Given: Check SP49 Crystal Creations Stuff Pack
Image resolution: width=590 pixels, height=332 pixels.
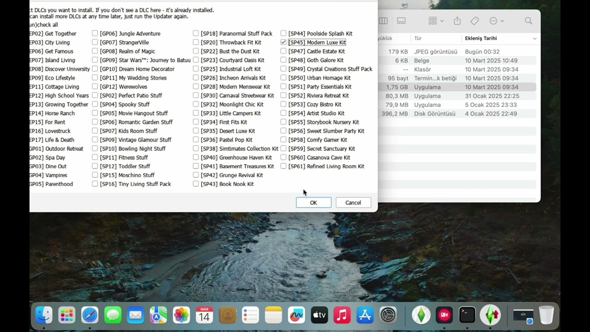Looking at the screenshot, I should [x=283, y=69].
